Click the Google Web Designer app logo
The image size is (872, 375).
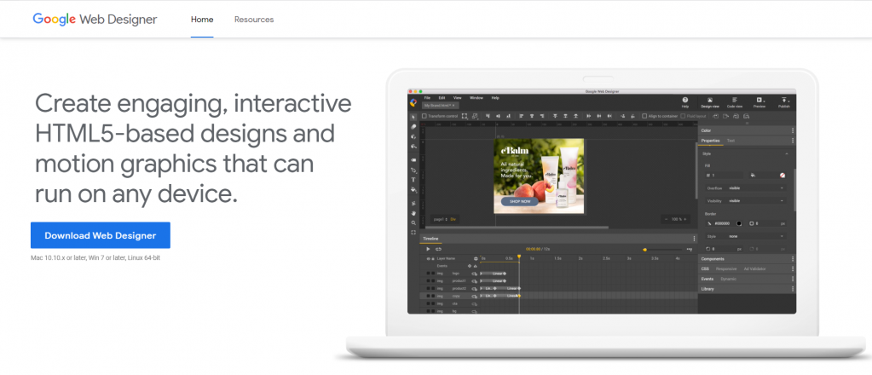pos(413,103)
